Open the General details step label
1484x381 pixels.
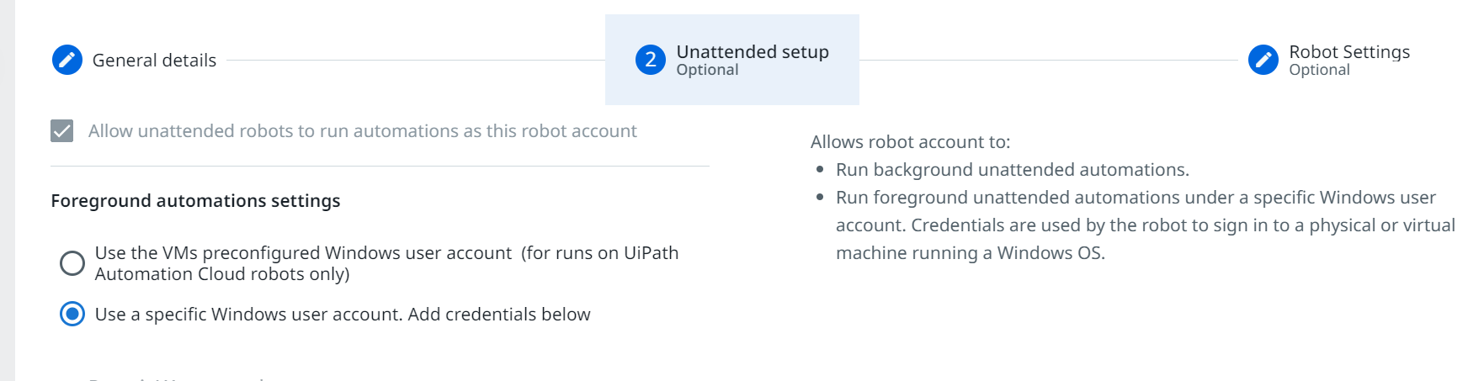(154, 61)
